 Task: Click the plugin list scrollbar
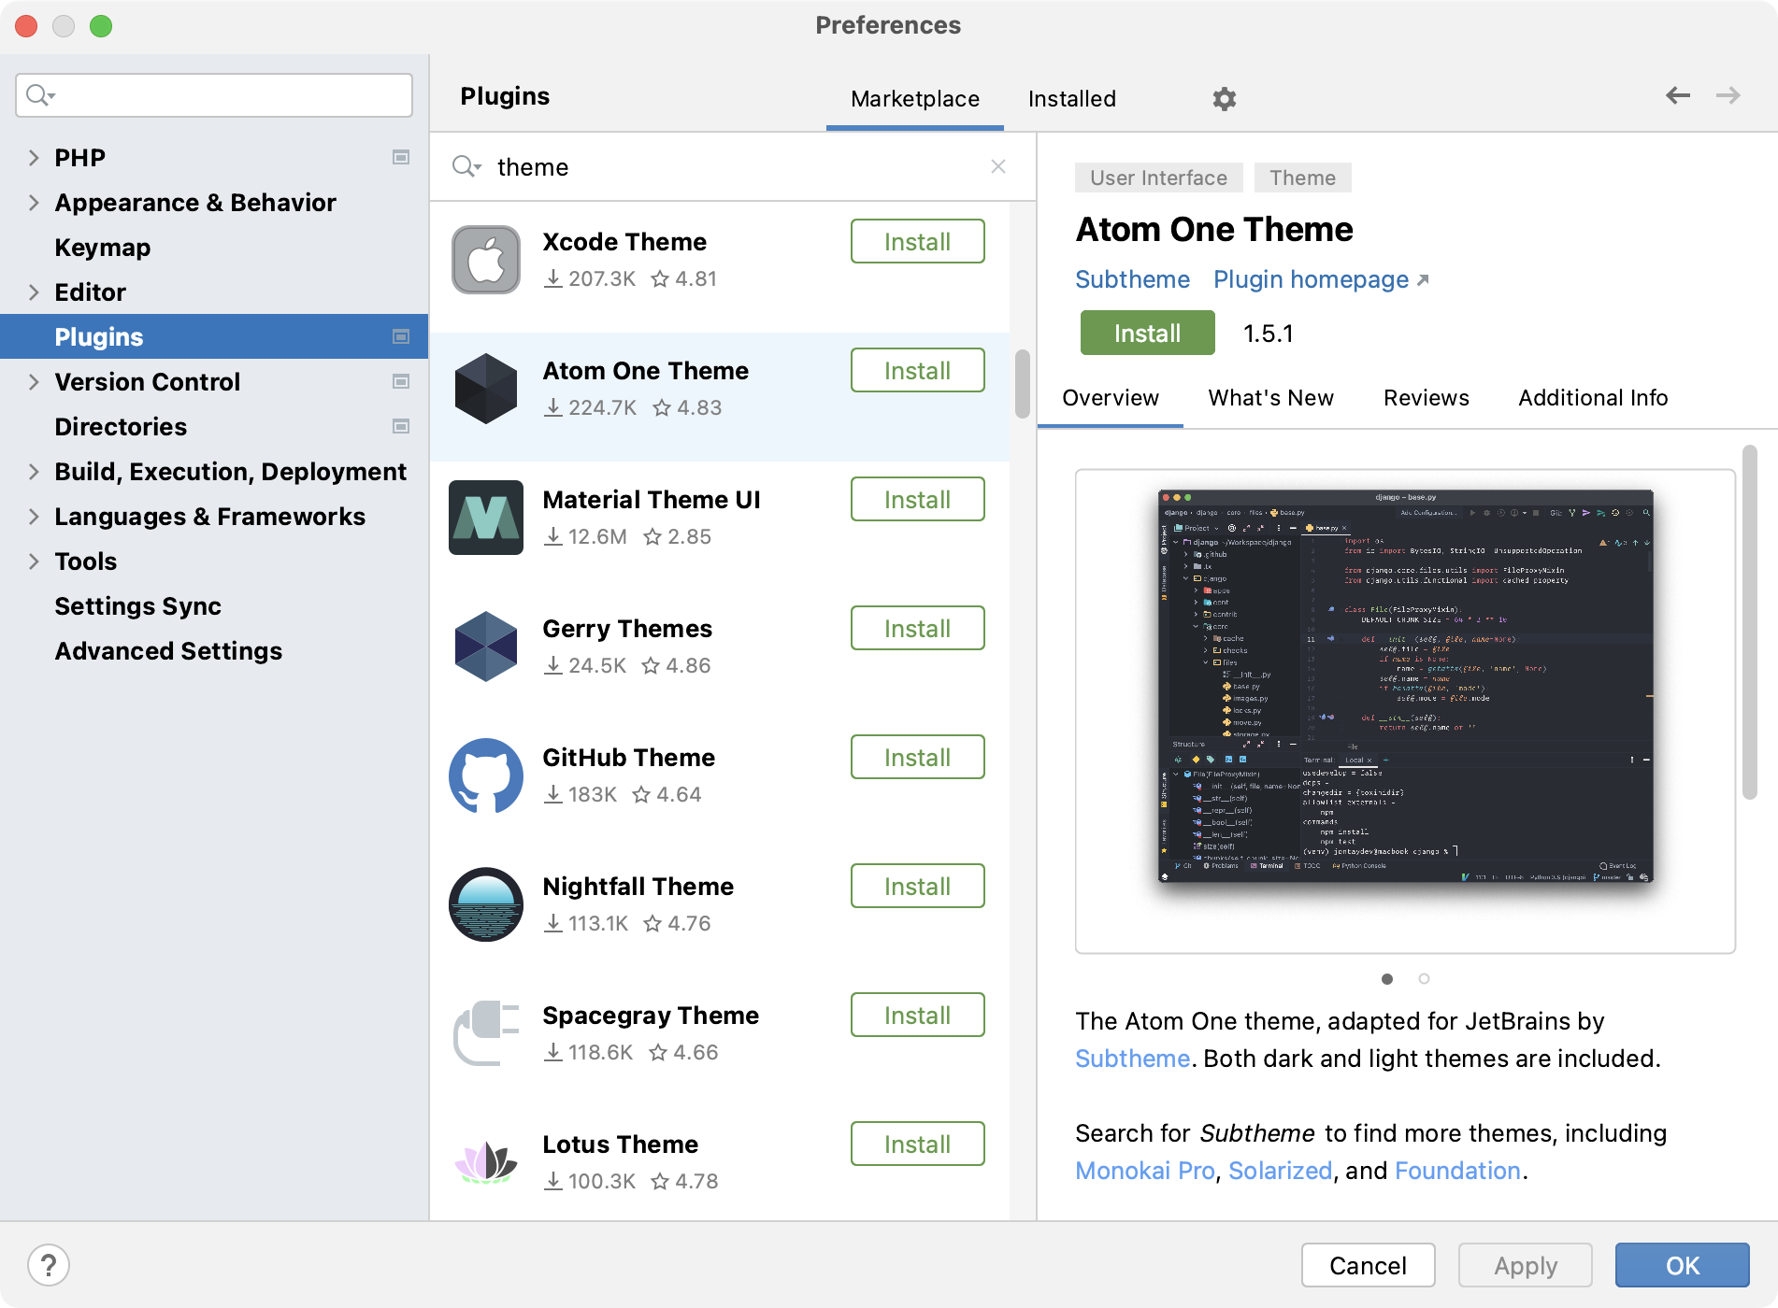tap(1022, 384)
